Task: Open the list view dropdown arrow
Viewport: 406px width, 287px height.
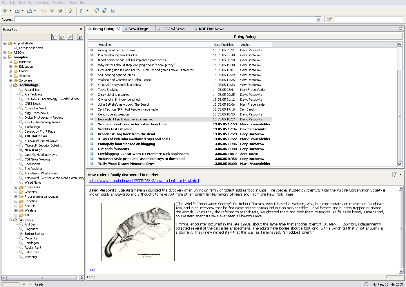Action: click(88, 11)
